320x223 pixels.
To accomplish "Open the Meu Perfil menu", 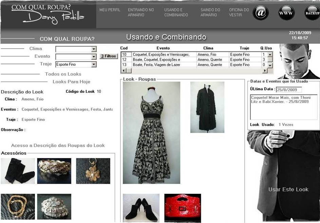I will 110,10.
